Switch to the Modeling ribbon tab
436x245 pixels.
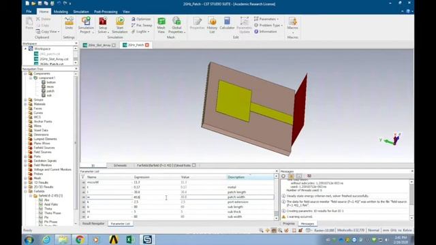61,12
